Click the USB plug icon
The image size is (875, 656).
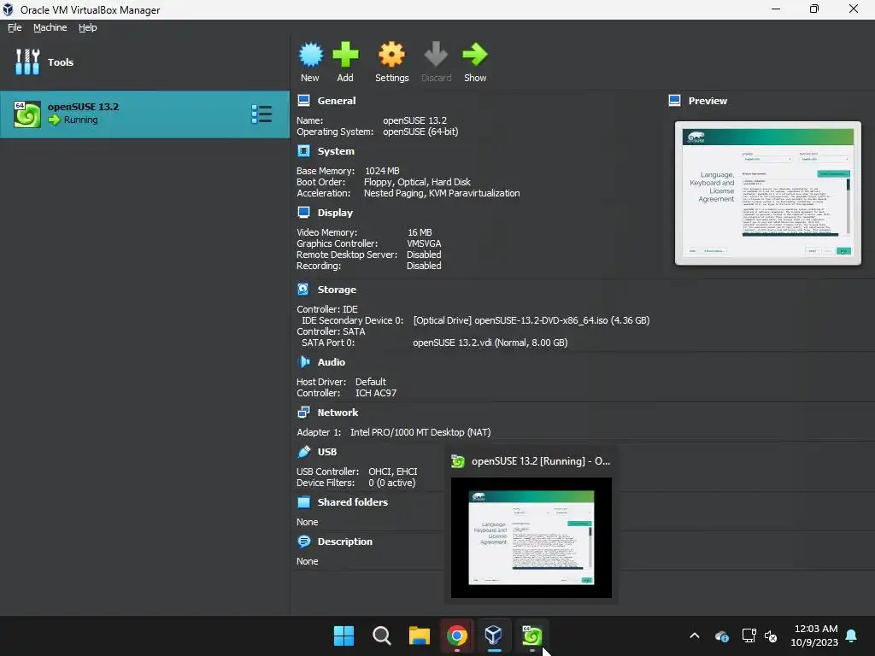click(303, 452)
